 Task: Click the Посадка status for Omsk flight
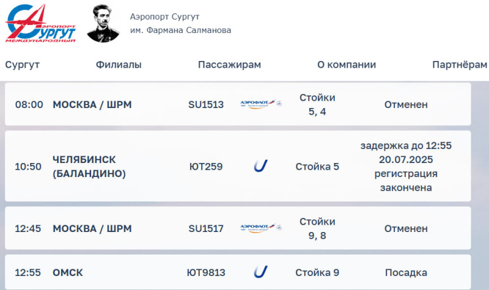[x=406, y=272]
